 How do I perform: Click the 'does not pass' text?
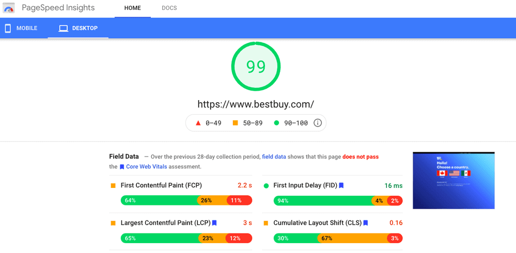pos(361,157)
